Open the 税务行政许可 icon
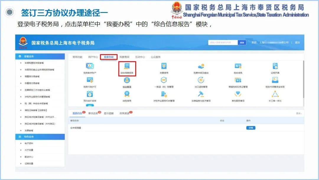 click(90, 80)
